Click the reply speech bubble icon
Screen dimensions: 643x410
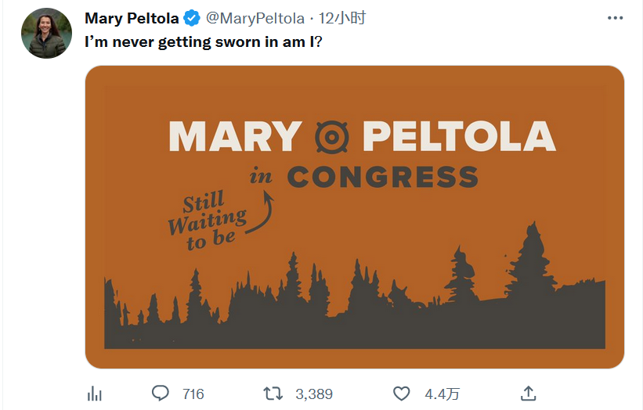pos(161,394)
